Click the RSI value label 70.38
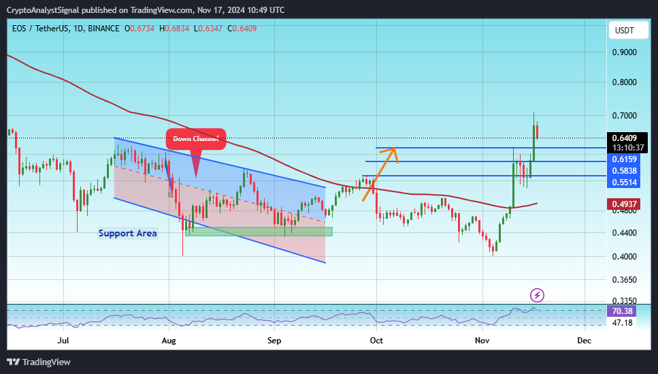 [622, 311]
